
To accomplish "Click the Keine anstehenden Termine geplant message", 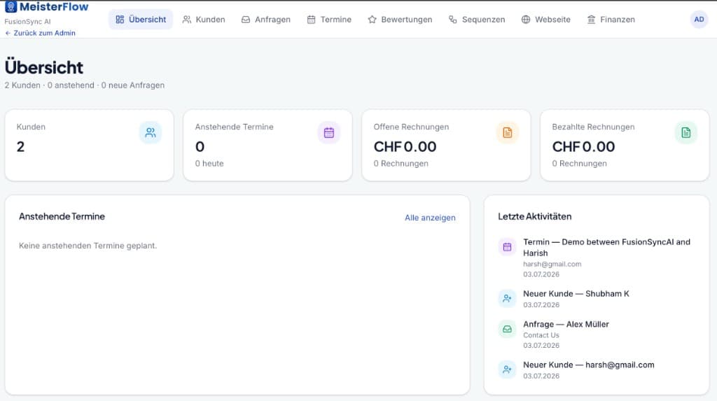I will (88, 246).
